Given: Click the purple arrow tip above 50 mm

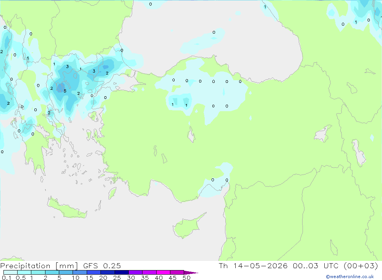Looking at the screenshot, I should [x=191, y=272].
